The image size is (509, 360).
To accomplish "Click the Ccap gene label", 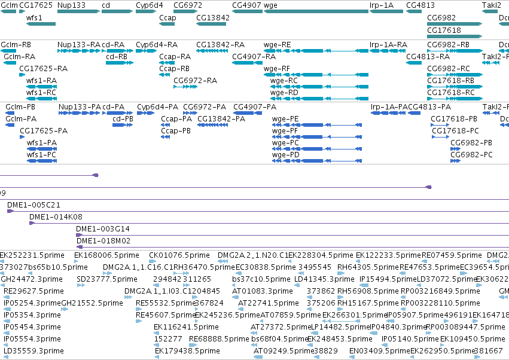I will pos(167,17).
